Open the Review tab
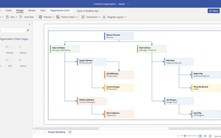 pos(32,10)
